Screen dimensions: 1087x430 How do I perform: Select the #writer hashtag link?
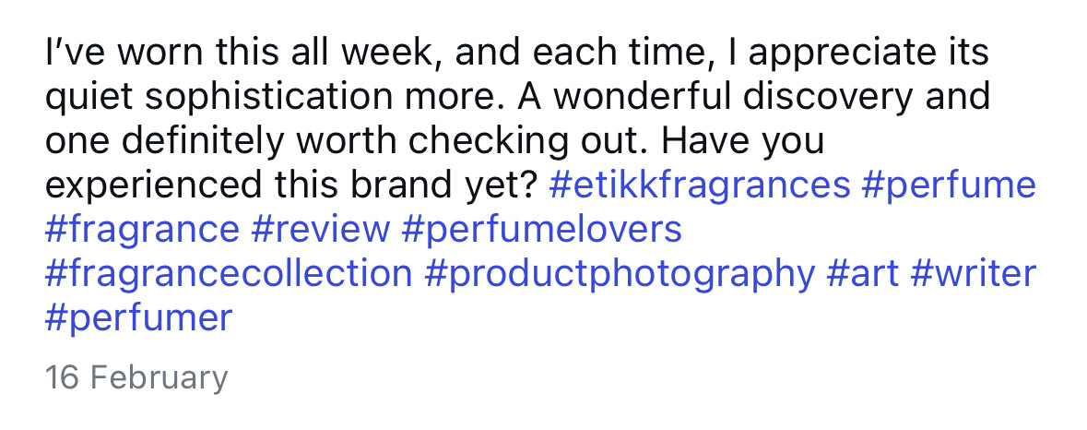[x=973, y=274]
